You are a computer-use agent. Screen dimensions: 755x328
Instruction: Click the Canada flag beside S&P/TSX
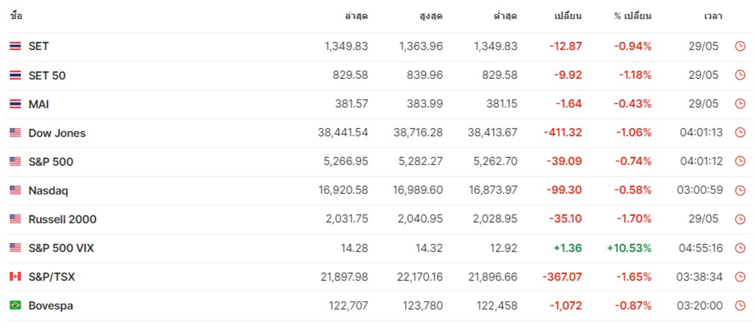tap(15, 277)
